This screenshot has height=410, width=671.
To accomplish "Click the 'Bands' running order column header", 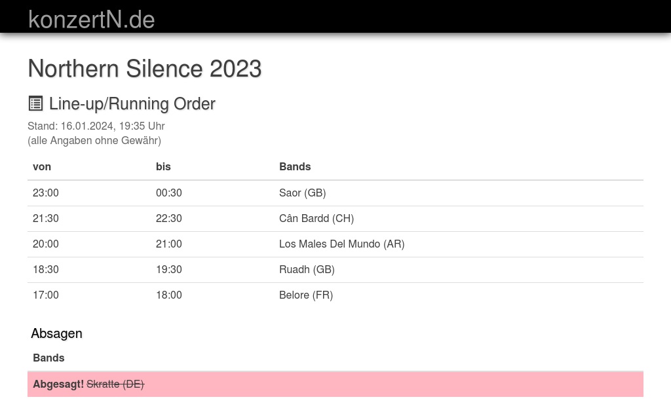I will [295, 166].
